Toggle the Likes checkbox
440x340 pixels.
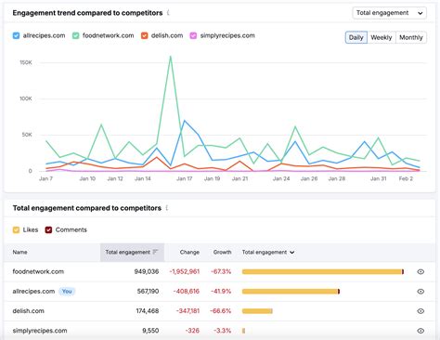pyautogui.click(x=16, y=229)
